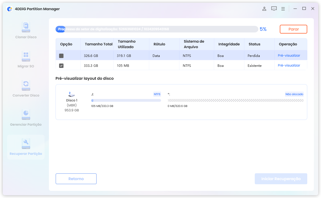This screenshot has width=321, height=198.
Task: Click the Iniciar Recuperação button
Action: 281,179
